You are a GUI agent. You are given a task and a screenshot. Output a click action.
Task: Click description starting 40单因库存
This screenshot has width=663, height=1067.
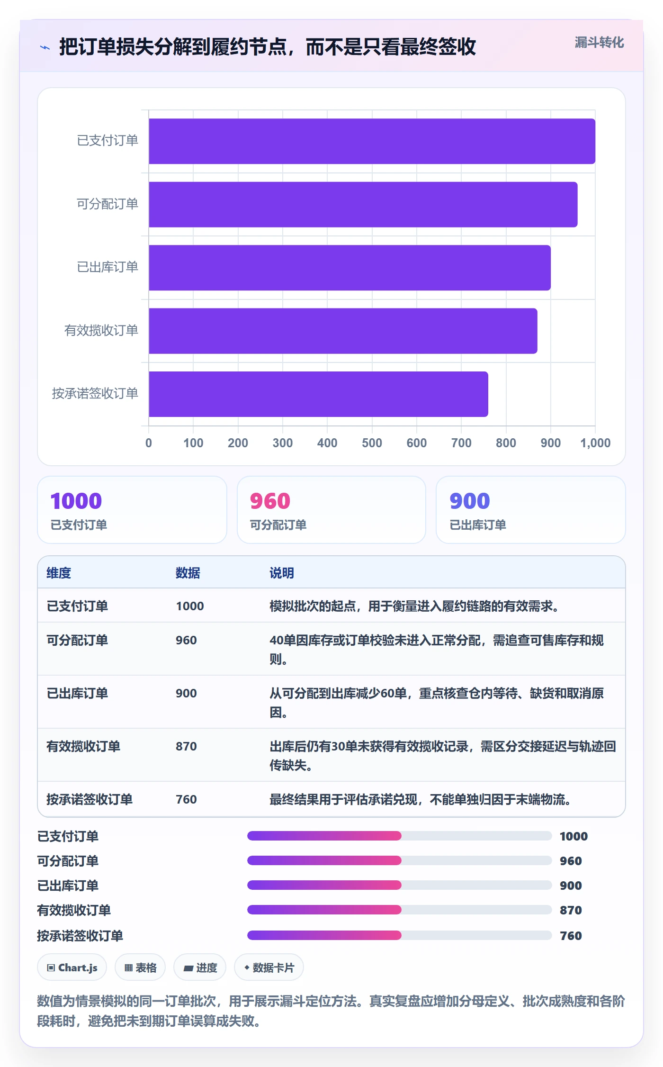437,650
